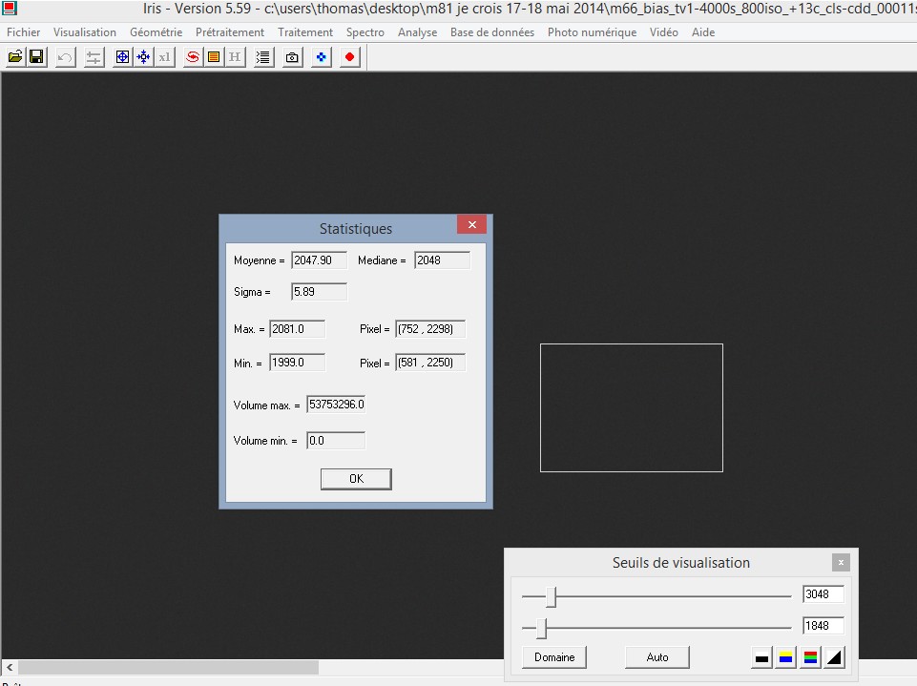Click the camera toolbar icon
This screenshot has width=917, height=686.
point(292,57)
